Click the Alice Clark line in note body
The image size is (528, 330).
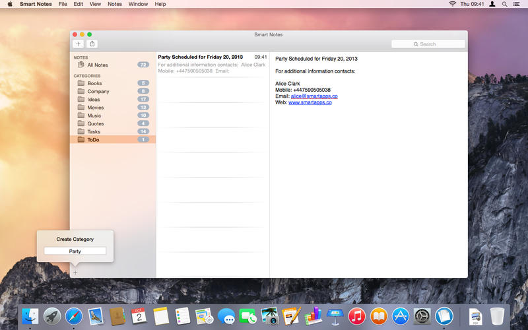pos(288,84)
